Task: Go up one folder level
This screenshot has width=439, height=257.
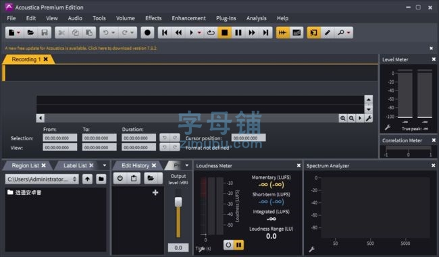Action: pyautogui.click(x=87, y=179)
